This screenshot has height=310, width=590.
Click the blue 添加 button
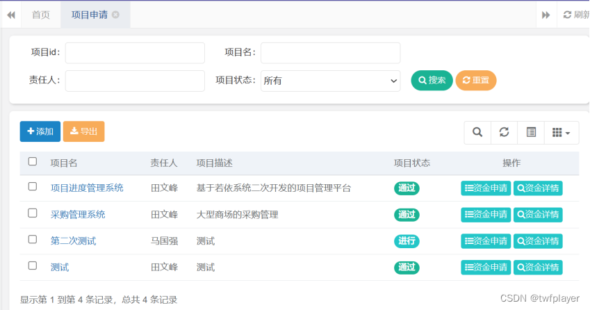tap(40, 131)
